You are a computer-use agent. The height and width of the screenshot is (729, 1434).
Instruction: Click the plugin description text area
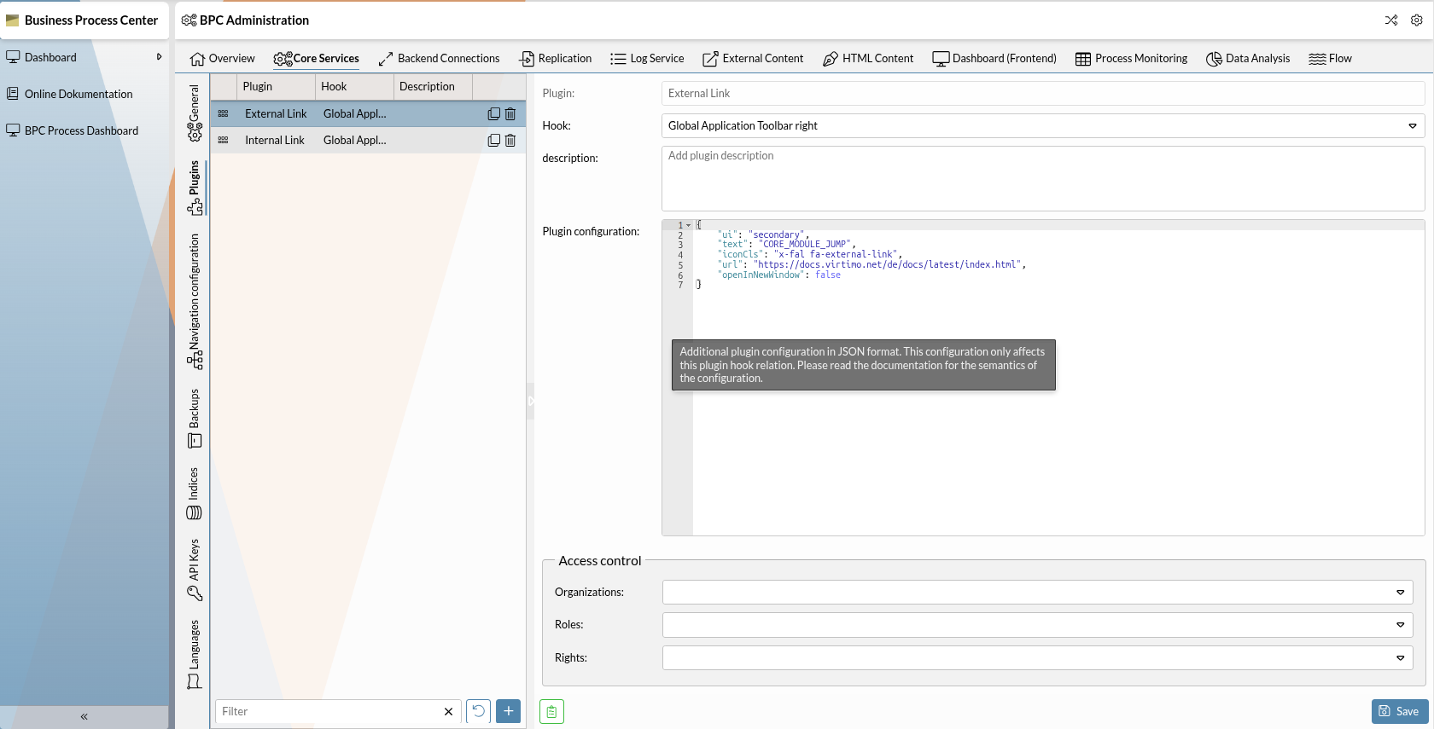[1042, 178]
